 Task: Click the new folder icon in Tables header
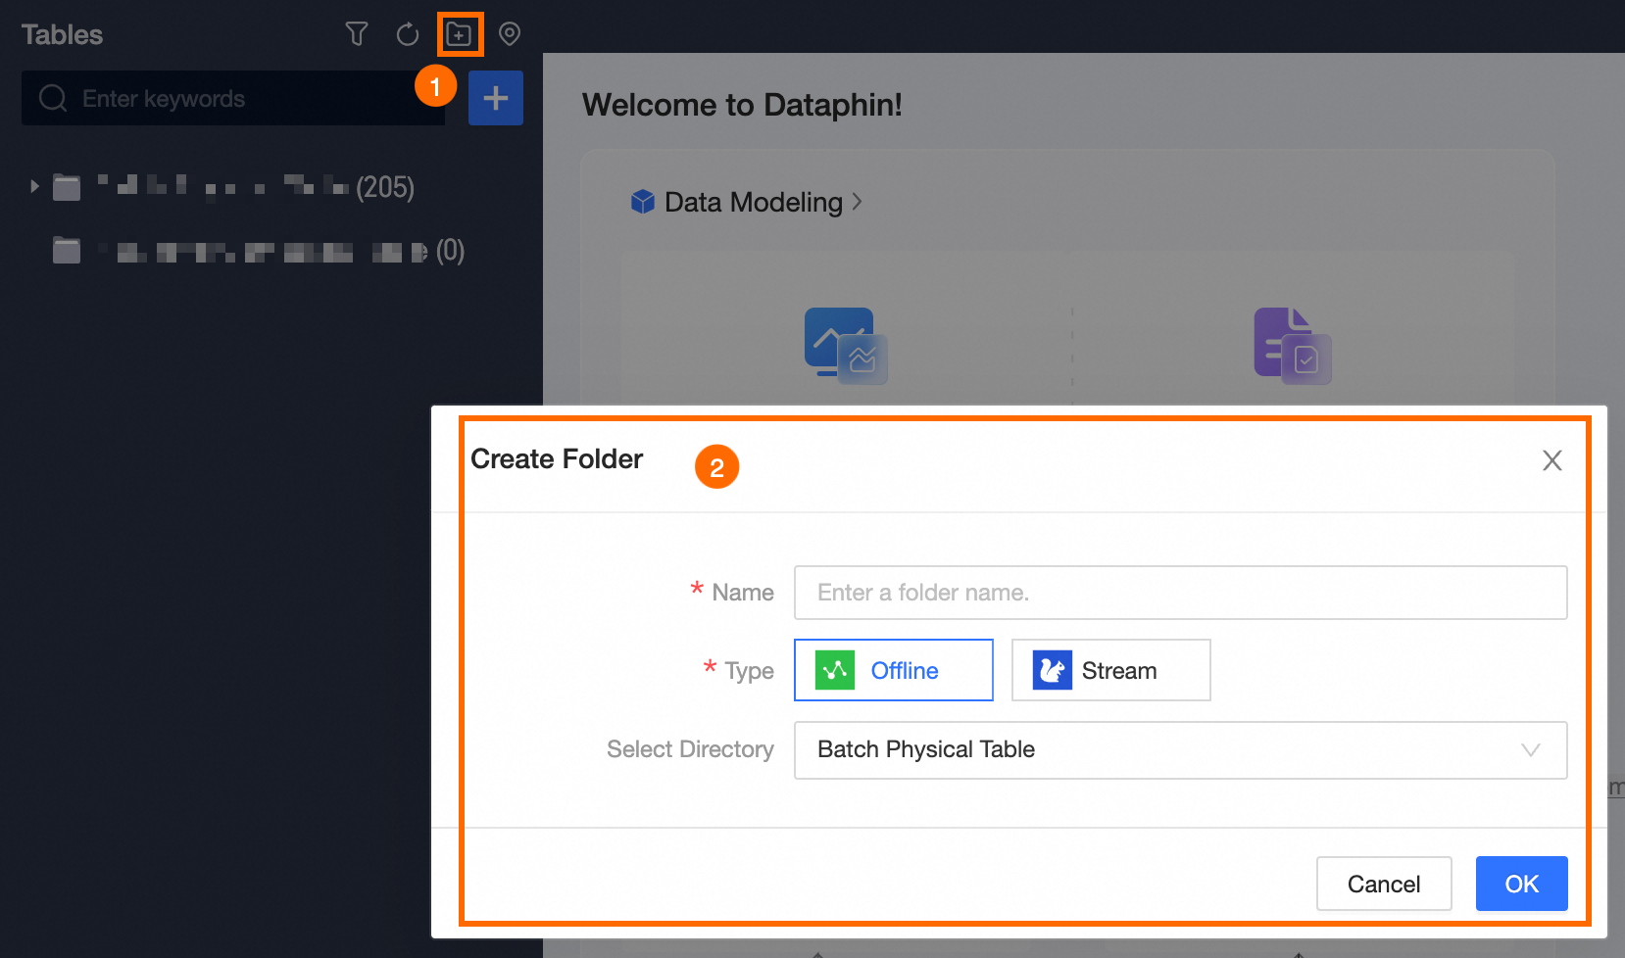[459, 34]
